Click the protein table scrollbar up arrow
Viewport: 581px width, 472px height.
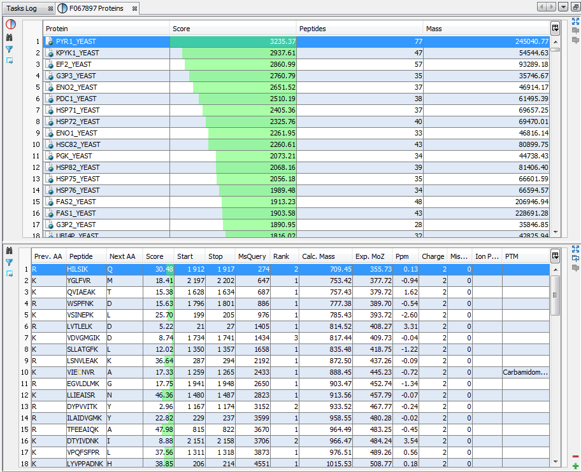pyautogui.click(x=556, y=43)
